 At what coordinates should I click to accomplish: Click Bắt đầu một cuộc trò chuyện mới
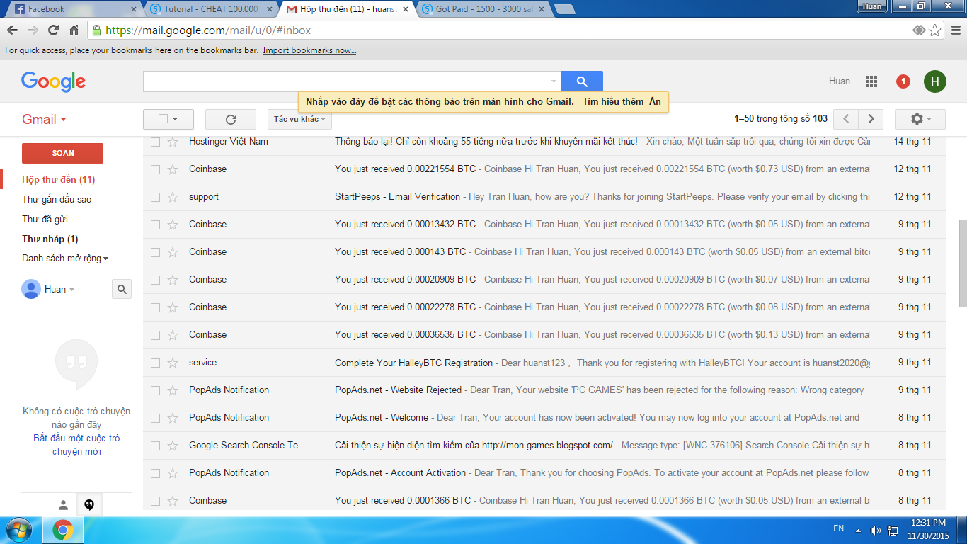coord(76,445)
